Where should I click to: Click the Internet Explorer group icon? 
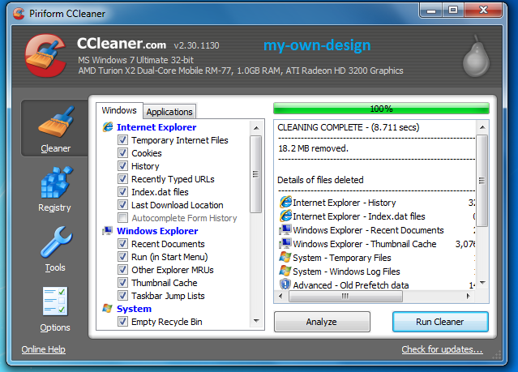pyautogui.click(x=108, y=127)
